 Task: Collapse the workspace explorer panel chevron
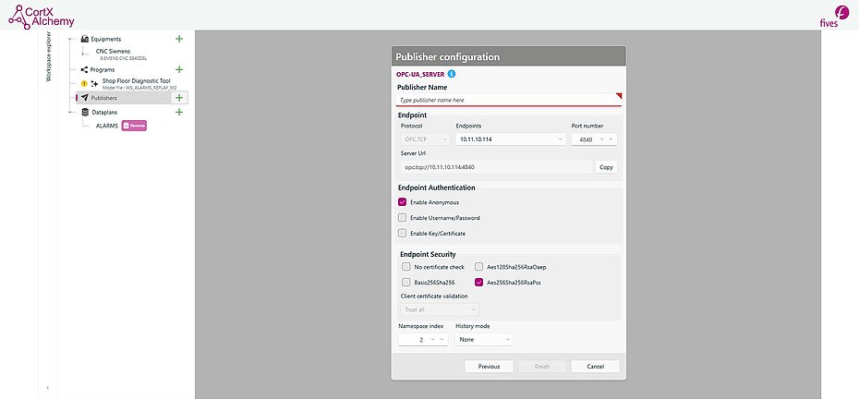[x=47, y=388]
